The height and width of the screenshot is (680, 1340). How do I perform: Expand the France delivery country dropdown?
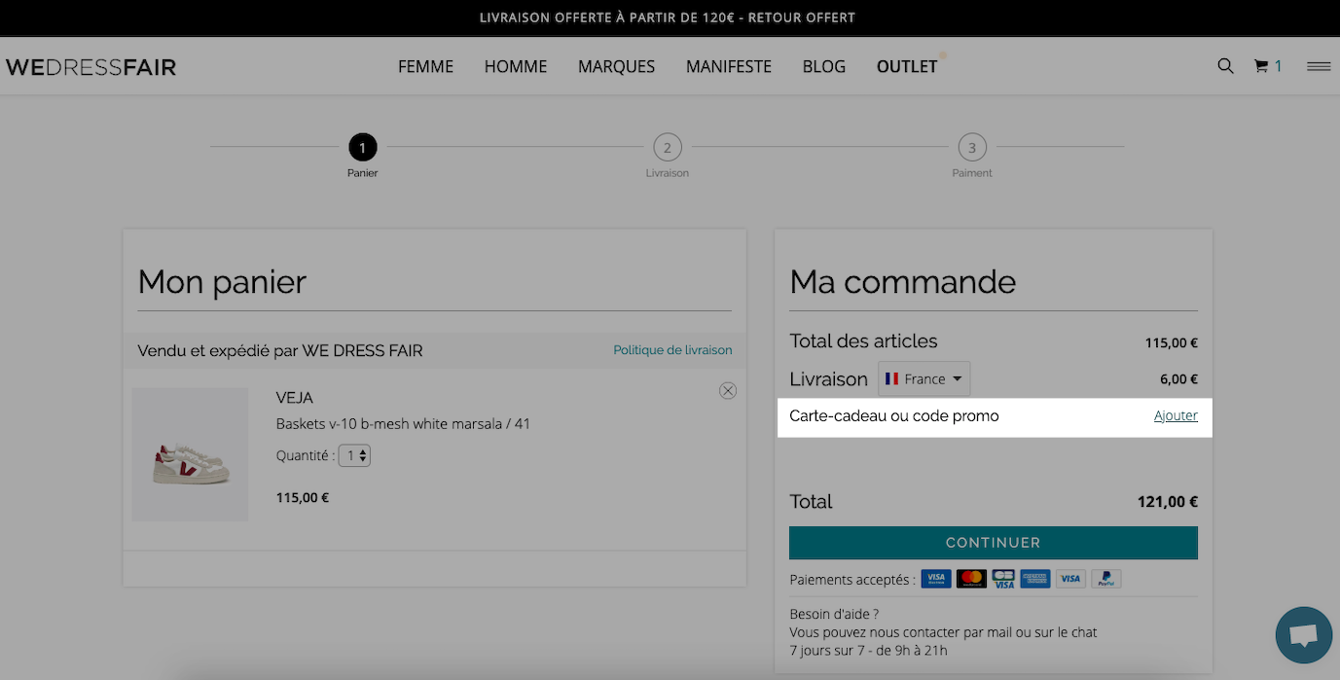[924, 379]
